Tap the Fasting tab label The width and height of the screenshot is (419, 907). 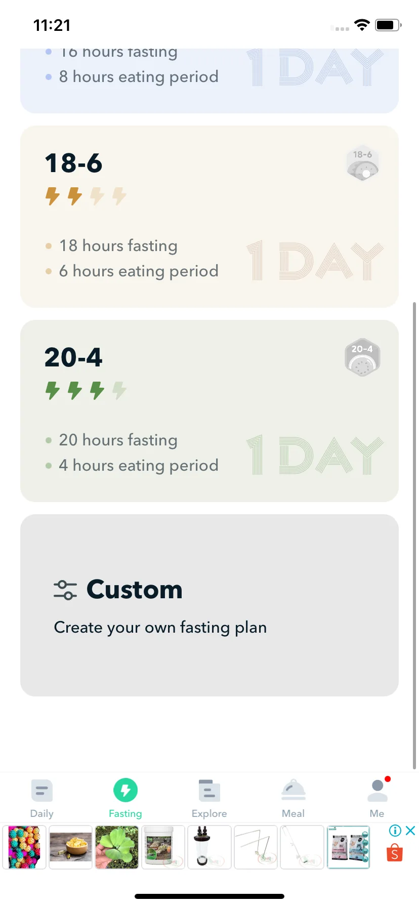click(125, 813)
